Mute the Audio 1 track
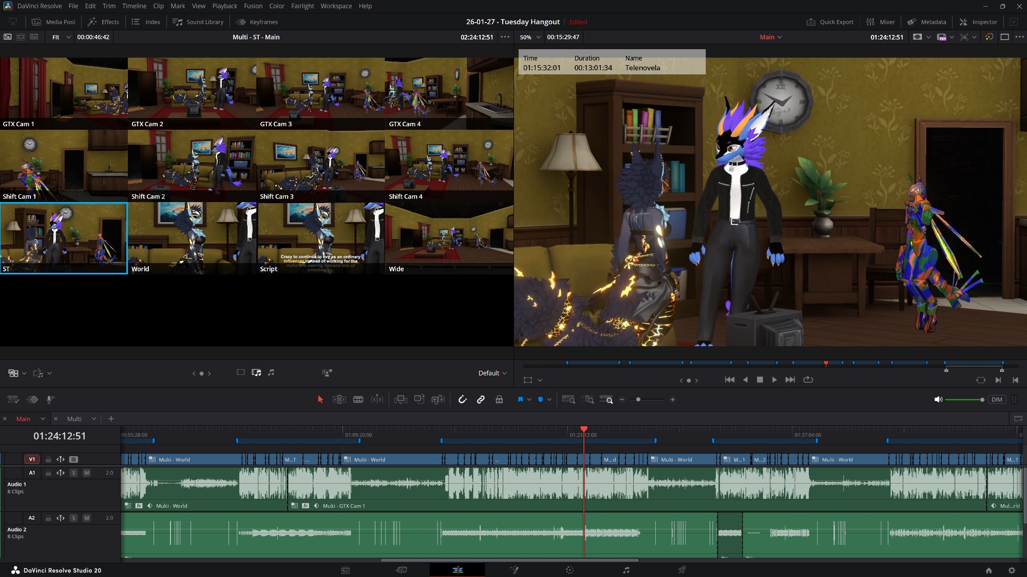Screen dimensions: 1027x577 [87, 473]
